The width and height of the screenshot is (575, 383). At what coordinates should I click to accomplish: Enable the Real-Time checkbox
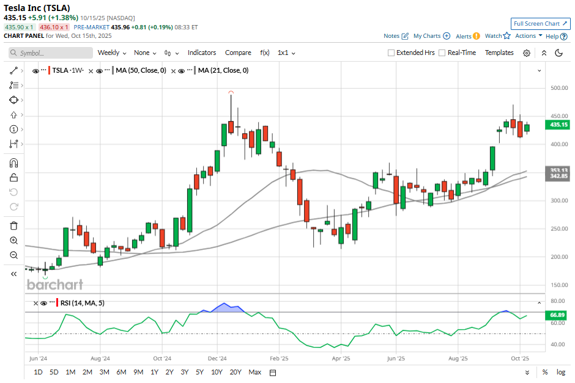click(x=442, y=53)
